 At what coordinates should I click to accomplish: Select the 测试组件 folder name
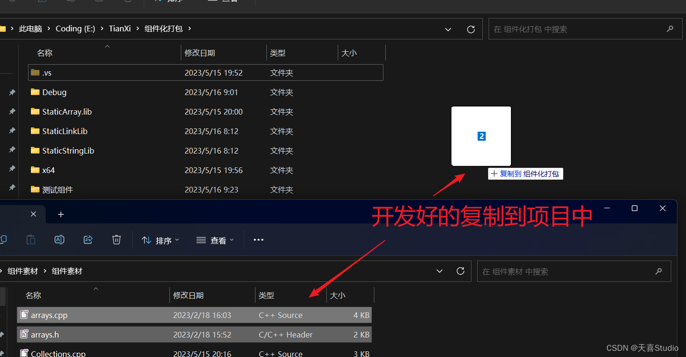(x=58, y=189)
